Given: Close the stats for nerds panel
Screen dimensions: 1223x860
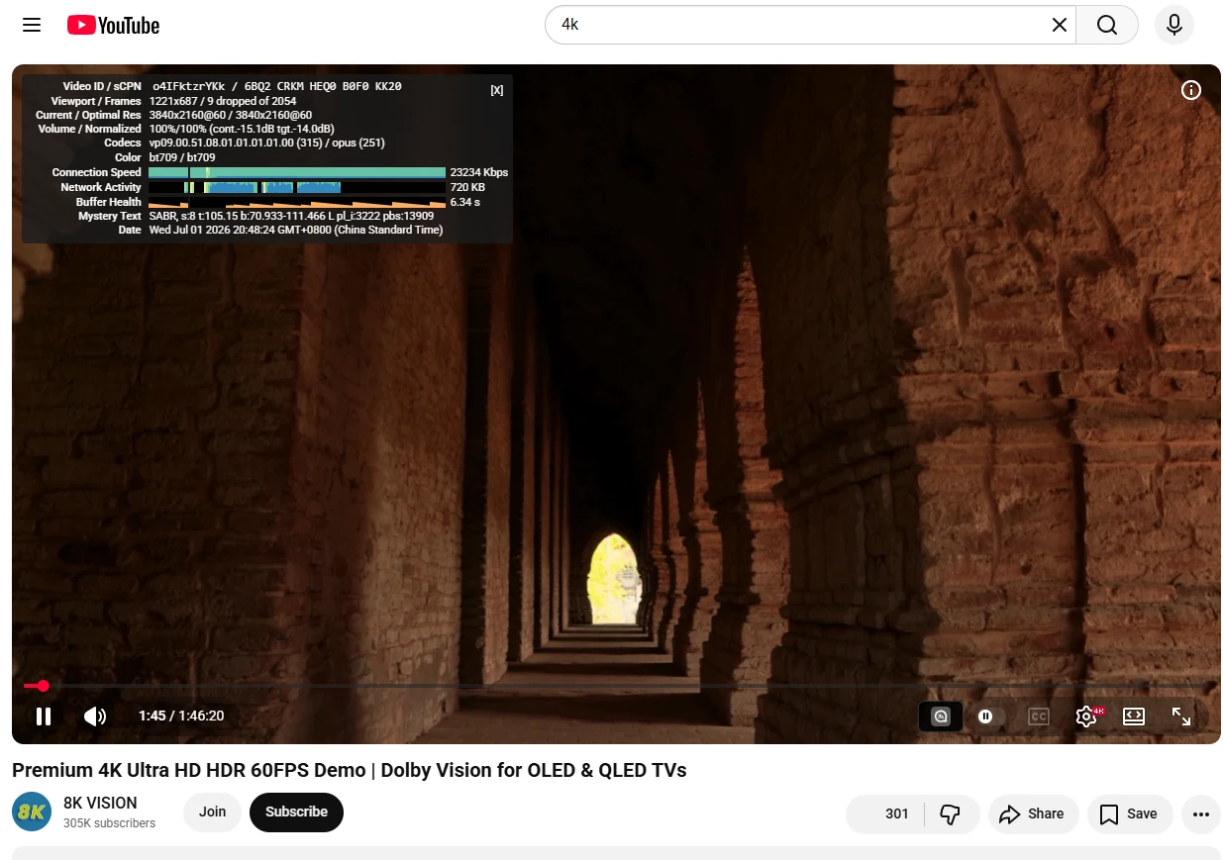Looking at the screenshot, I should (x=497, y=90).
